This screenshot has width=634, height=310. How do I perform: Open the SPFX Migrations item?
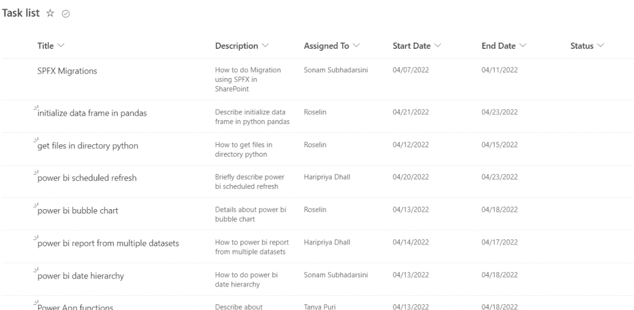(67, 71)
